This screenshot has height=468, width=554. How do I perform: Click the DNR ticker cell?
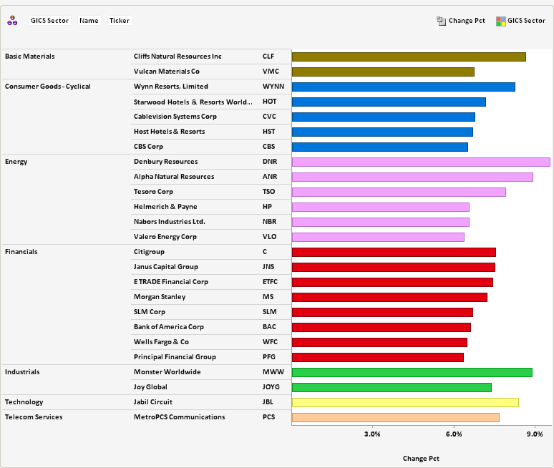click(x=270, y=162)
